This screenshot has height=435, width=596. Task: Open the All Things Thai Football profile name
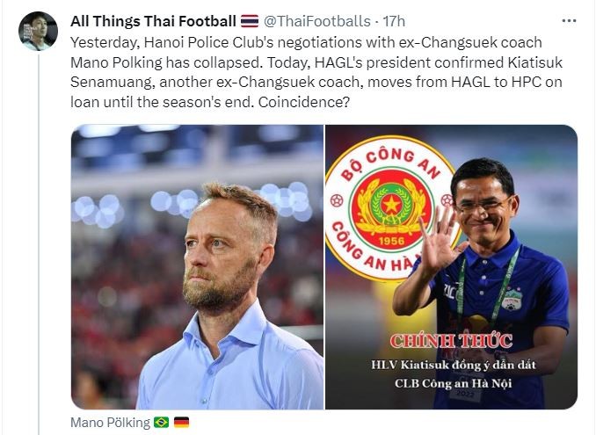coord(153,21)
